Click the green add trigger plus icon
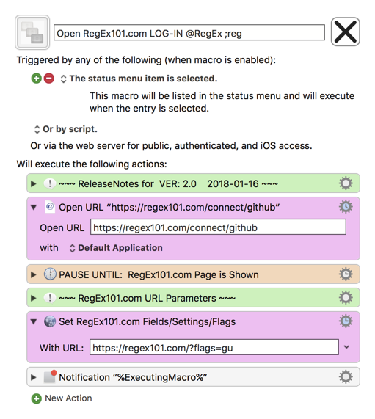Screen dimensions: 375x419 pos(37,79)
